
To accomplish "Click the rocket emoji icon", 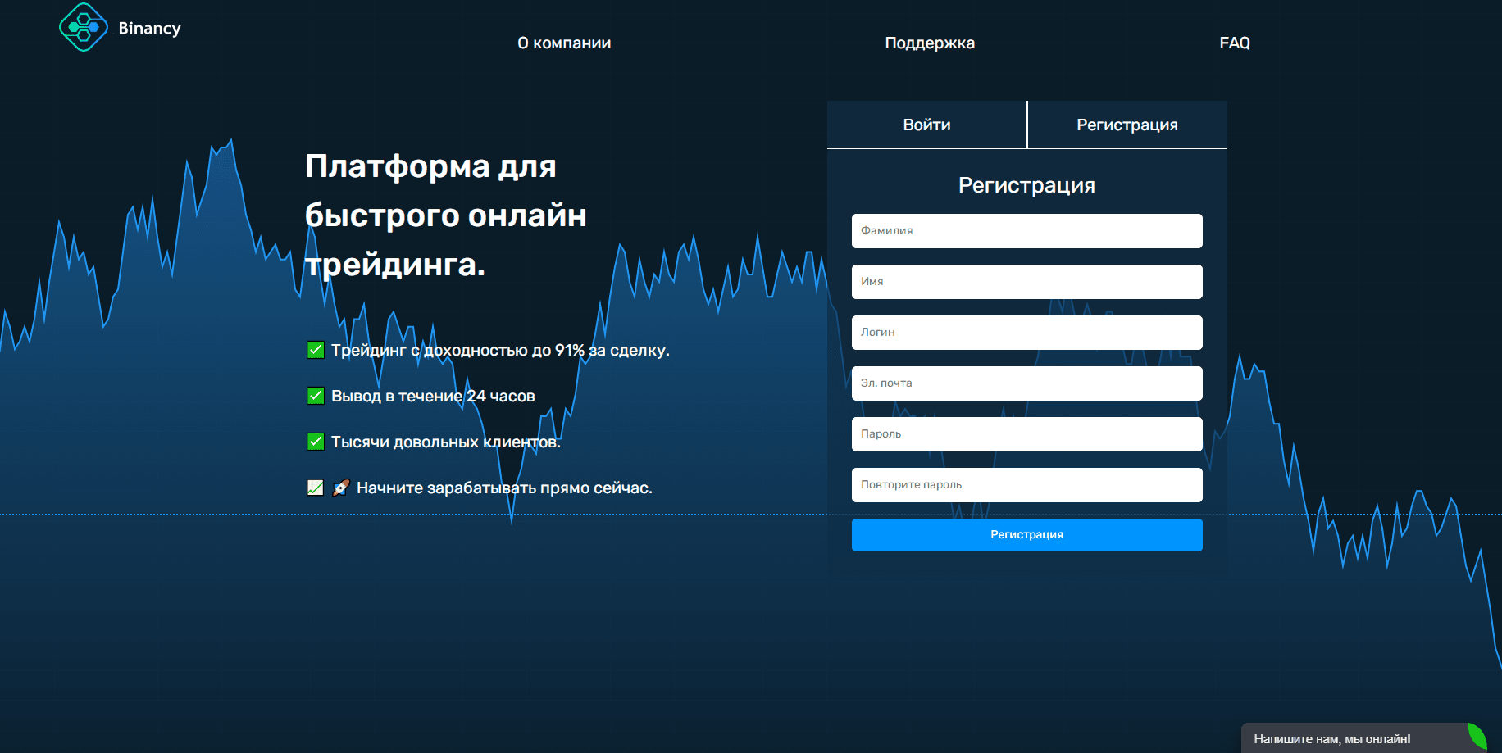I will [341, 488].
